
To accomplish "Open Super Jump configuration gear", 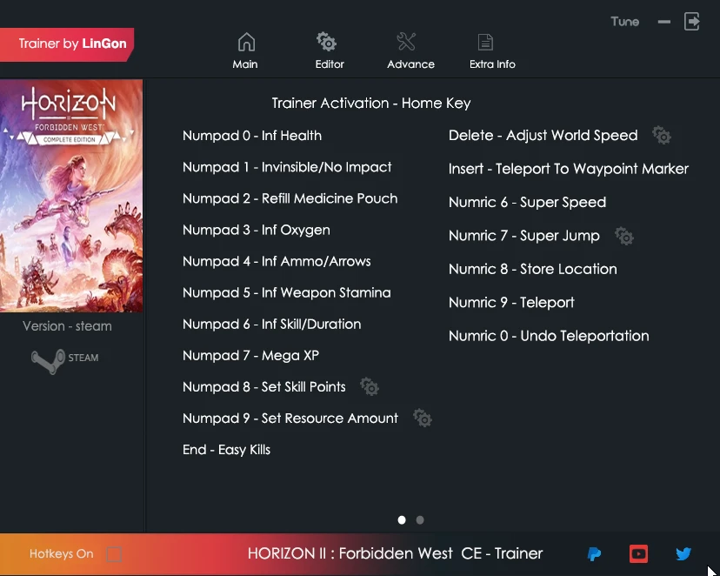I will click(x=624, y=236).
